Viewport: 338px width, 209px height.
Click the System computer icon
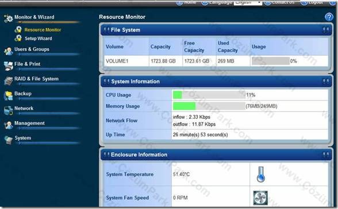pyautogui.click(x=9, y=140)
